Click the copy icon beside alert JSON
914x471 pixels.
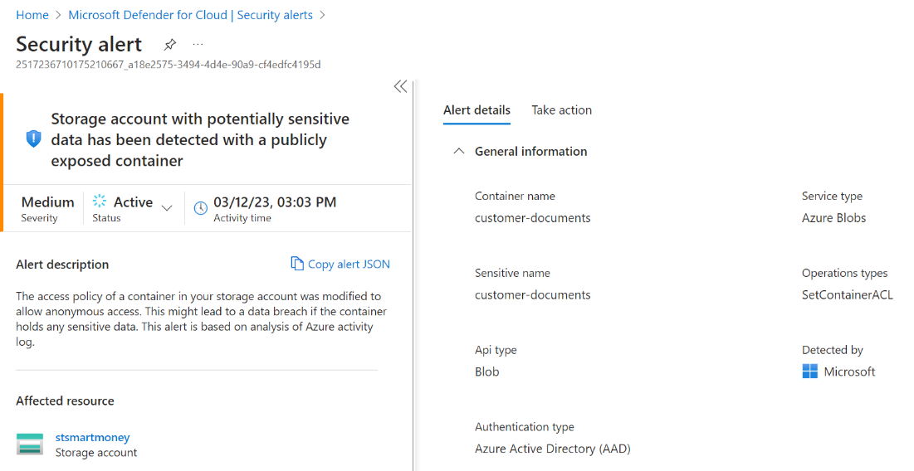click(x=297, y=263)
